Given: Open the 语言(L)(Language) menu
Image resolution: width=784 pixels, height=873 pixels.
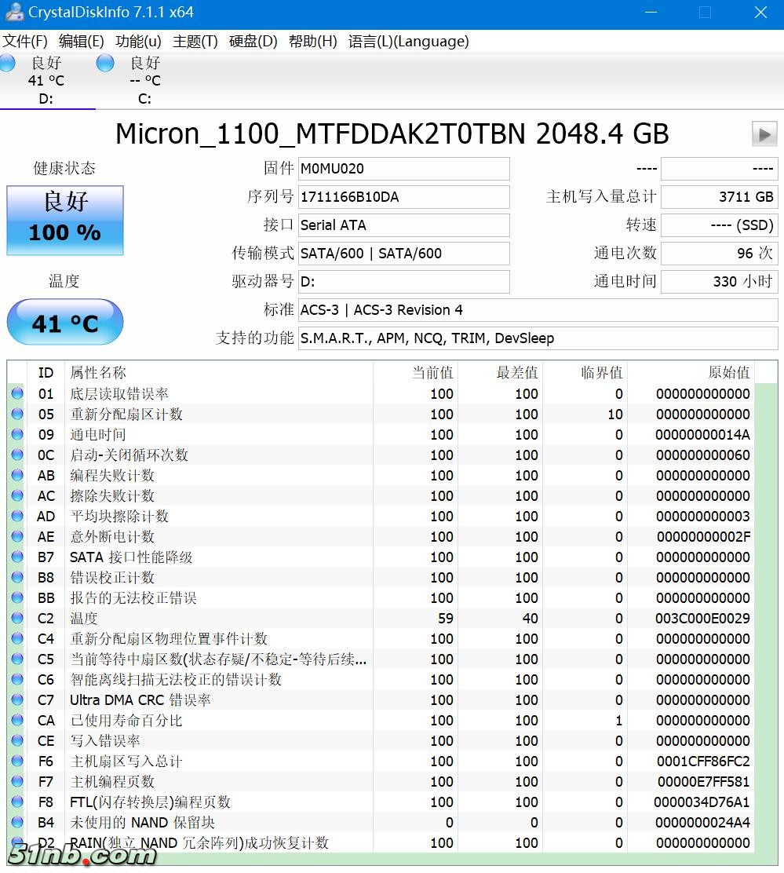Looking at the screenshot, I should pyautogui.click(x=408, y=42).
